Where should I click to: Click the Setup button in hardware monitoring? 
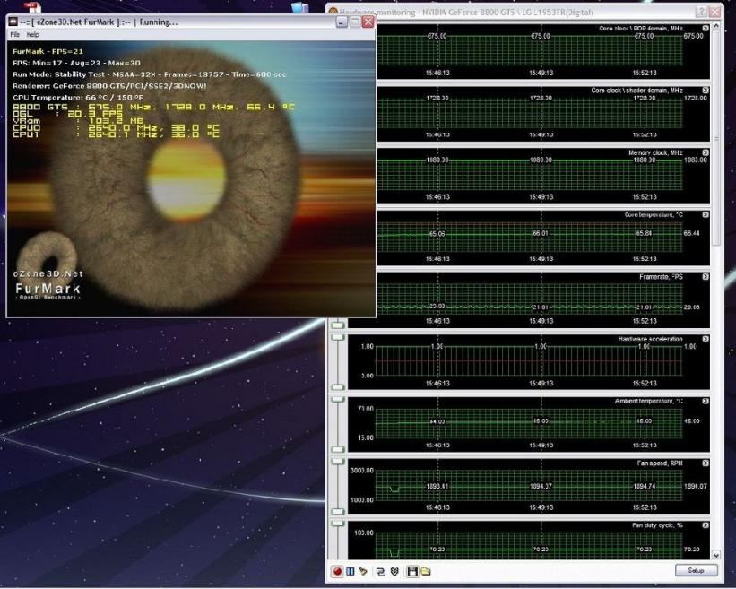[x=696, y=570]
